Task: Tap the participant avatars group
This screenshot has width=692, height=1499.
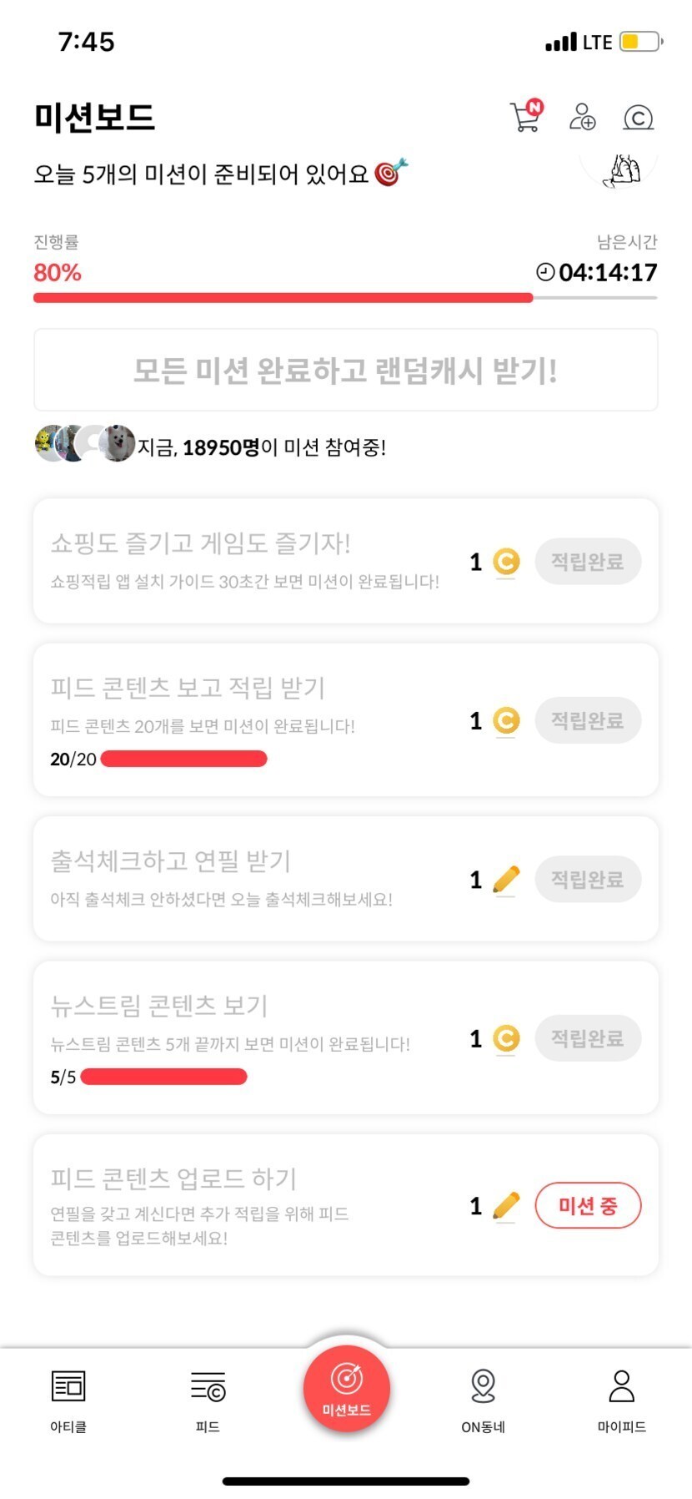Action: [84, 443]
